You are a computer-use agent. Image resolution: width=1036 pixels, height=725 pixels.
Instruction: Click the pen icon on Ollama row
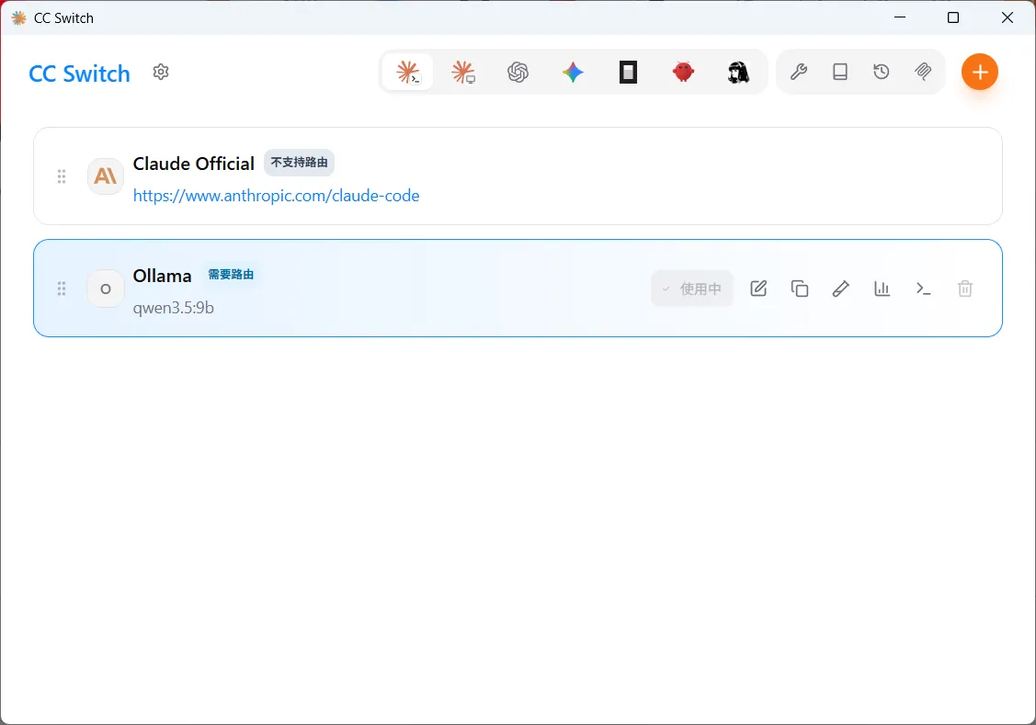click(840, 289)
